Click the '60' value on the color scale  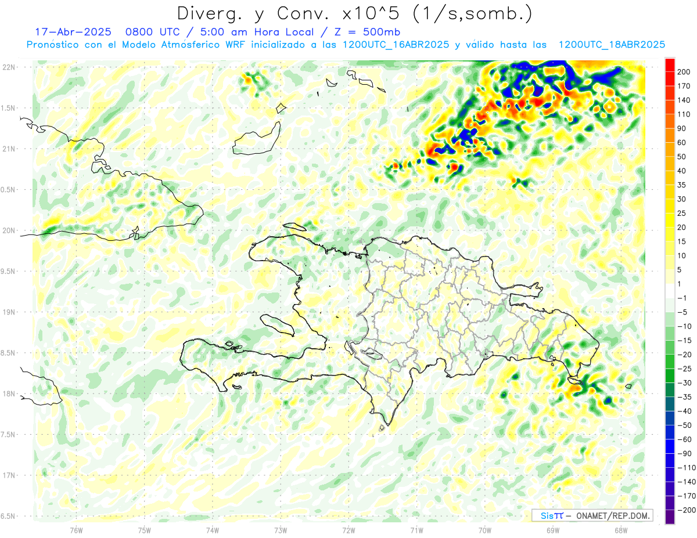click(x=682, y=143)
